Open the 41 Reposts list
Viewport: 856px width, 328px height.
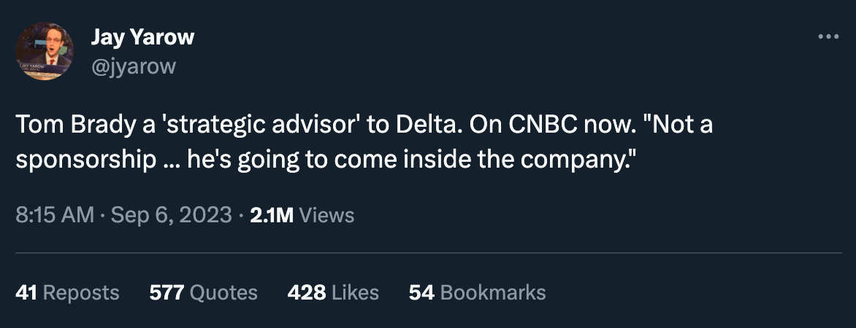(x=67, y=292)
